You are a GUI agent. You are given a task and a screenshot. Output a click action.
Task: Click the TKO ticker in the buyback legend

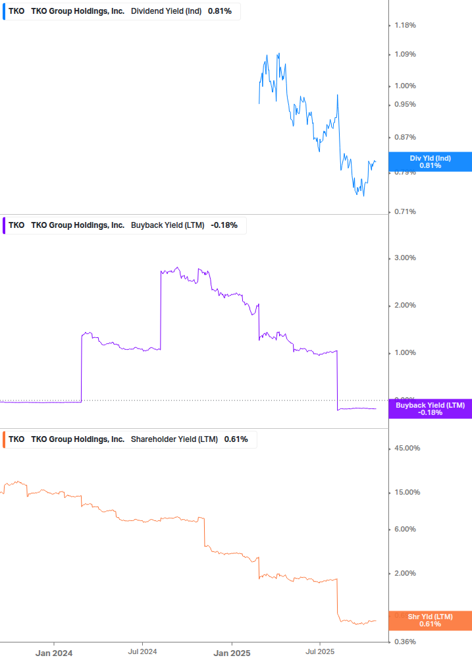coord(16,225)
